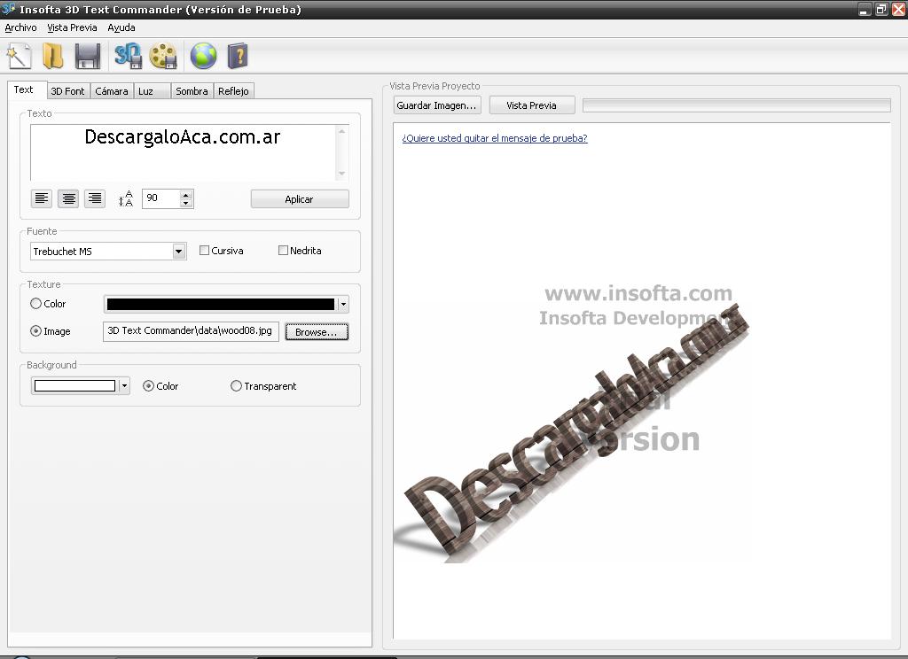908x659 pixels.
Task: Enable the Cursiva checkbox
Action: (x=204, y=251)
